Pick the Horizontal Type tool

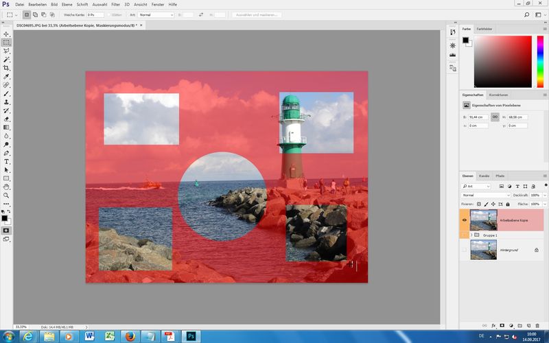coord(7,161)
